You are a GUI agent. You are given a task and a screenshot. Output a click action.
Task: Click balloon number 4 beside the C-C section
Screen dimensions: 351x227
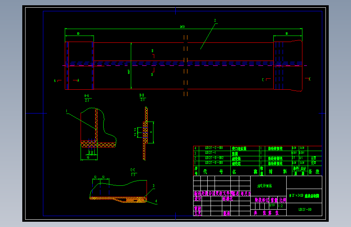pyautogui.click(x=156, y=201)
